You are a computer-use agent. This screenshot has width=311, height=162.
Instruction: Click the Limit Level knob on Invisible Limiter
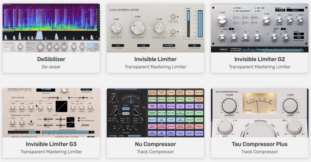click(x=116, y=28)
